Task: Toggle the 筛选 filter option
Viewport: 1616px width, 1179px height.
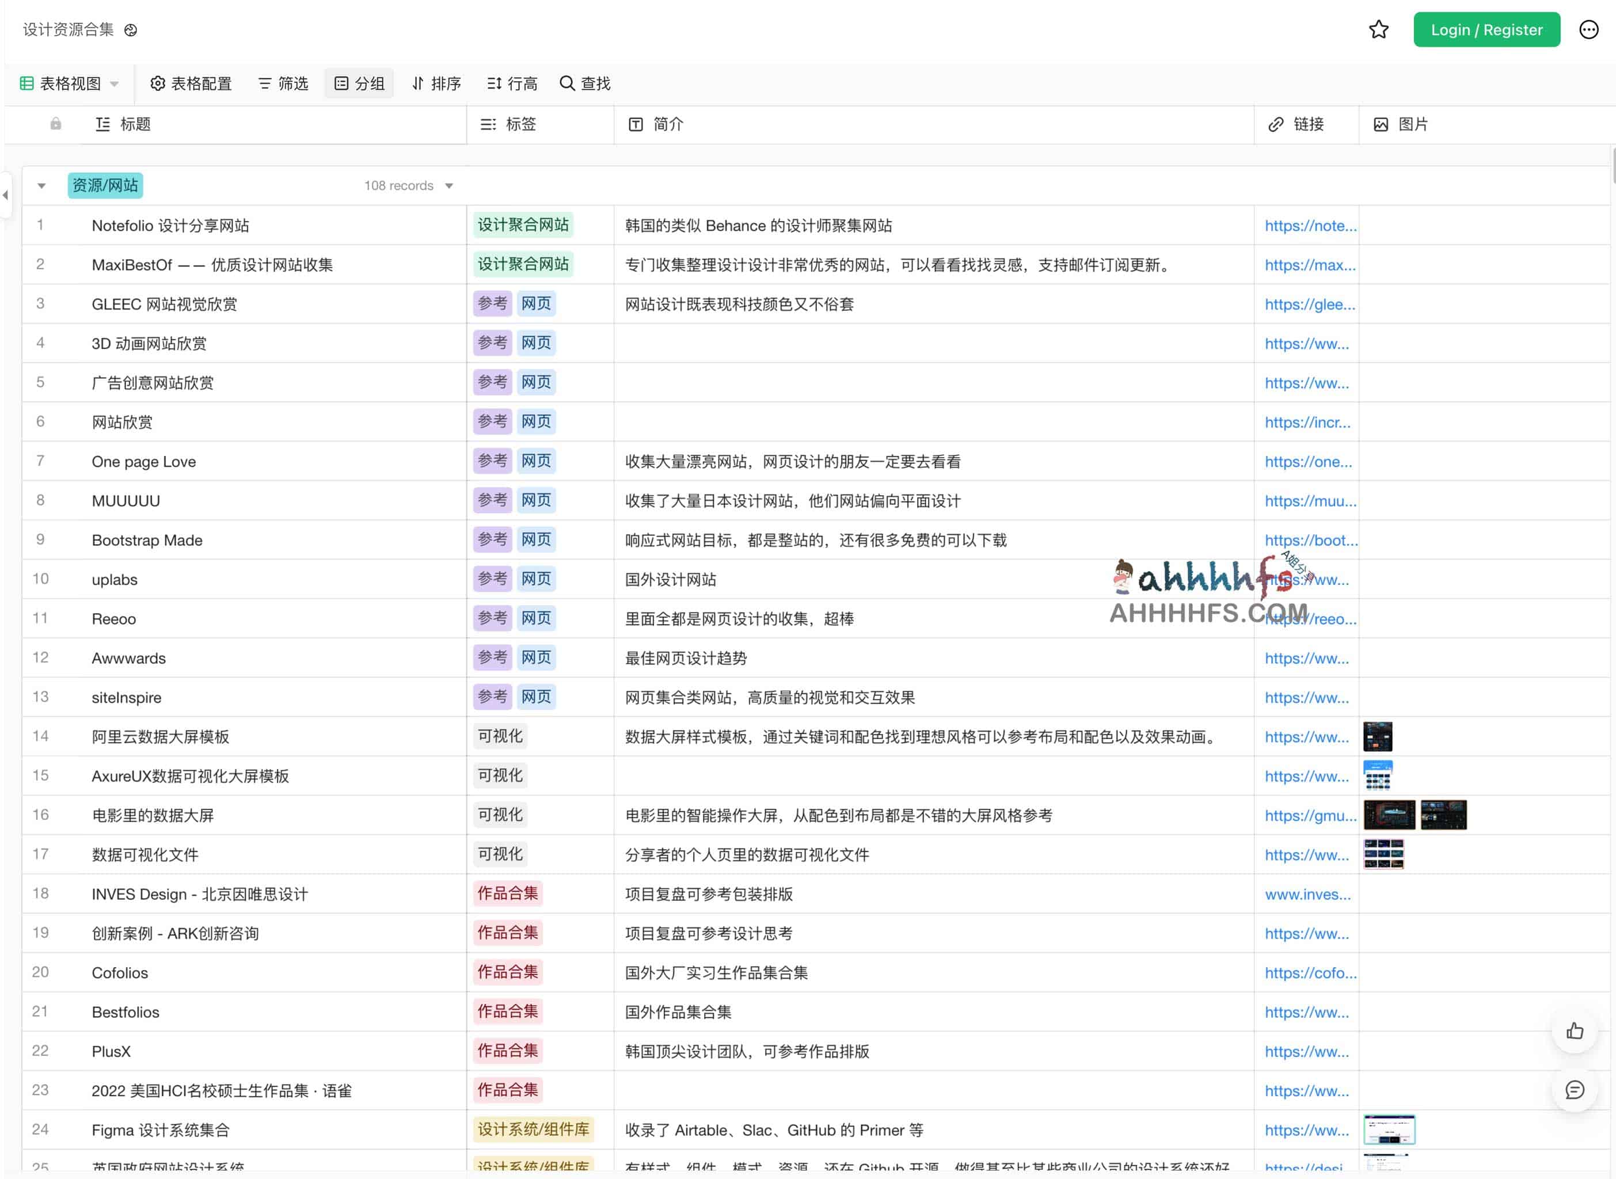Action: tap(283, 83)
